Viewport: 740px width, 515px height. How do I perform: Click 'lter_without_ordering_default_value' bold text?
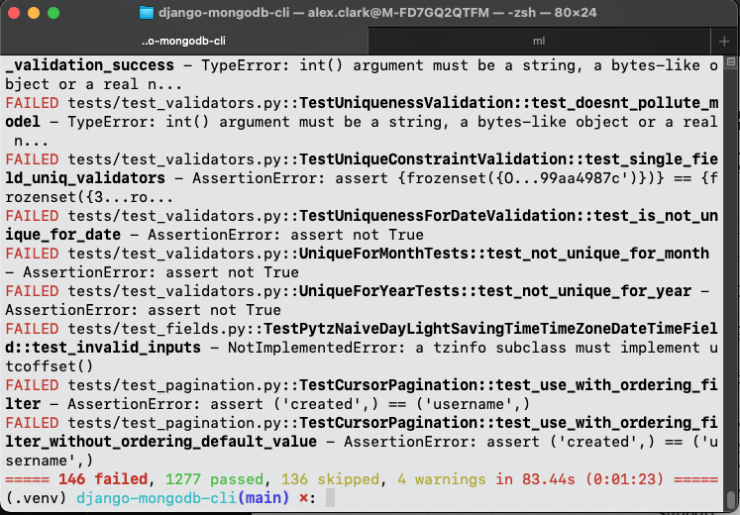pos(160,442)
